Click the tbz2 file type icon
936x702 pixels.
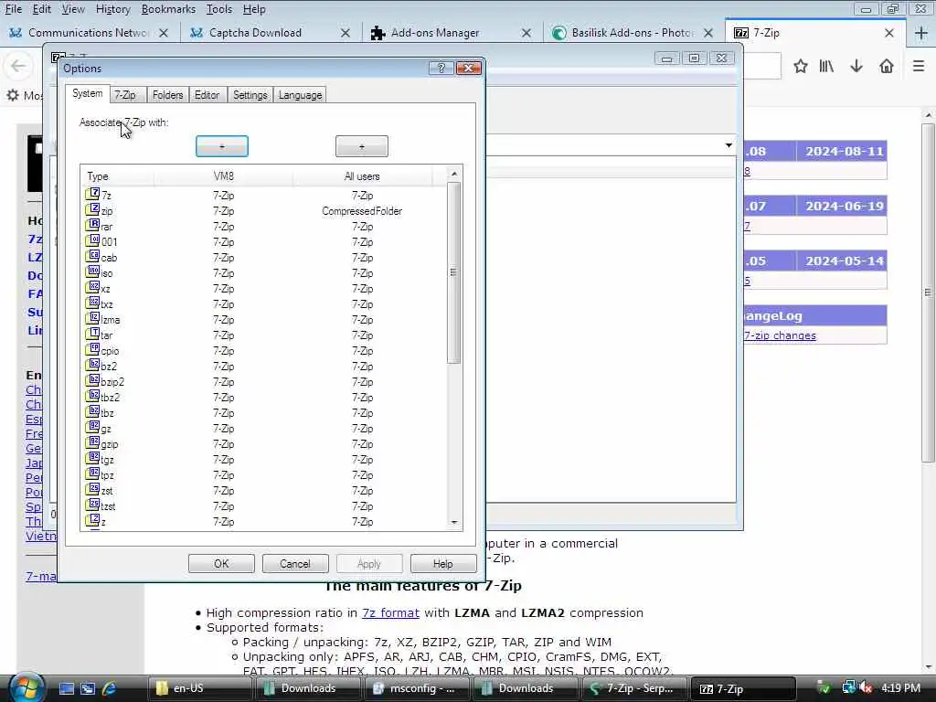pyautogui.click(x=92, y=396)
